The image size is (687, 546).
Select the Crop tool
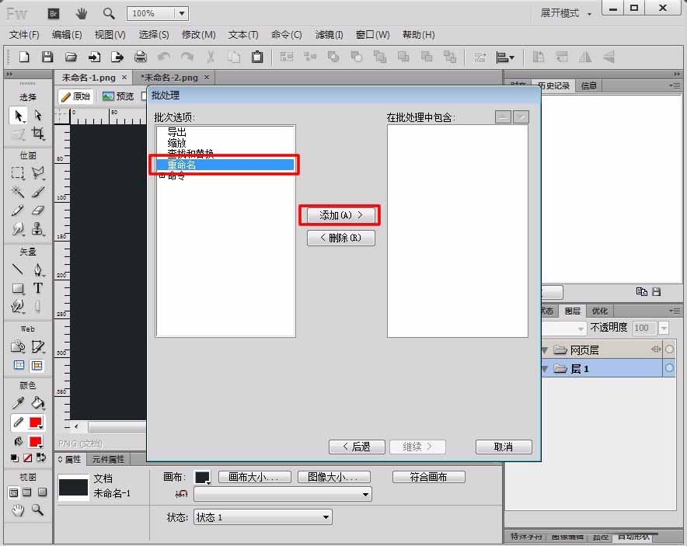pyautogui.click(x=39, y=133)
